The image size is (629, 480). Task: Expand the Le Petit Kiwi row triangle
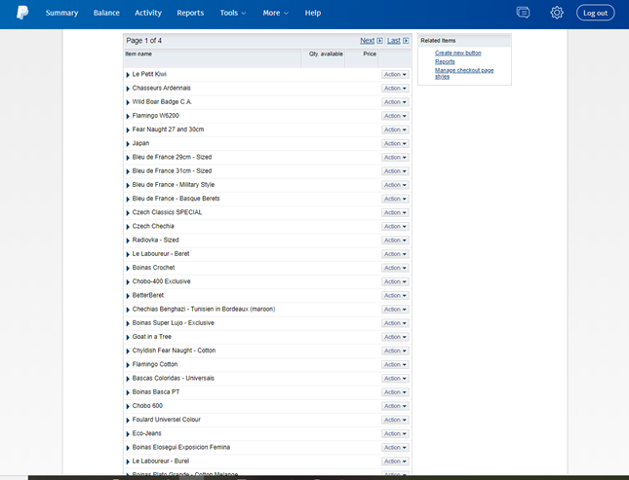[128, 75]
